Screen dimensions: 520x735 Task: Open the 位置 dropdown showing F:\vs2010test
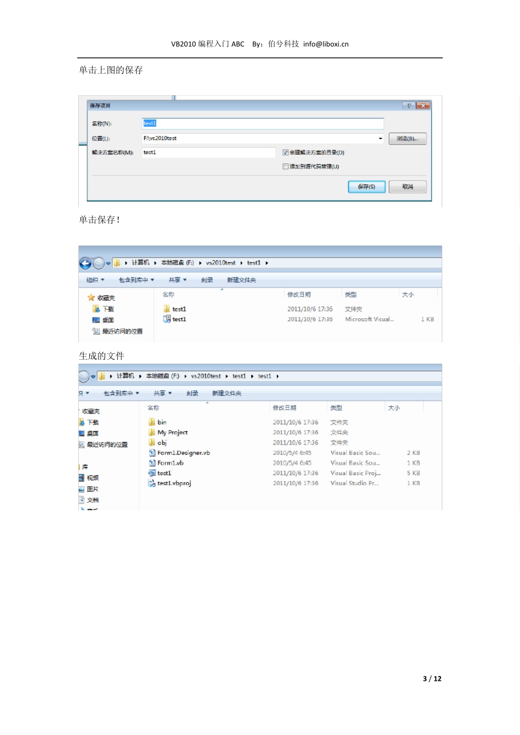coord(380,138)
